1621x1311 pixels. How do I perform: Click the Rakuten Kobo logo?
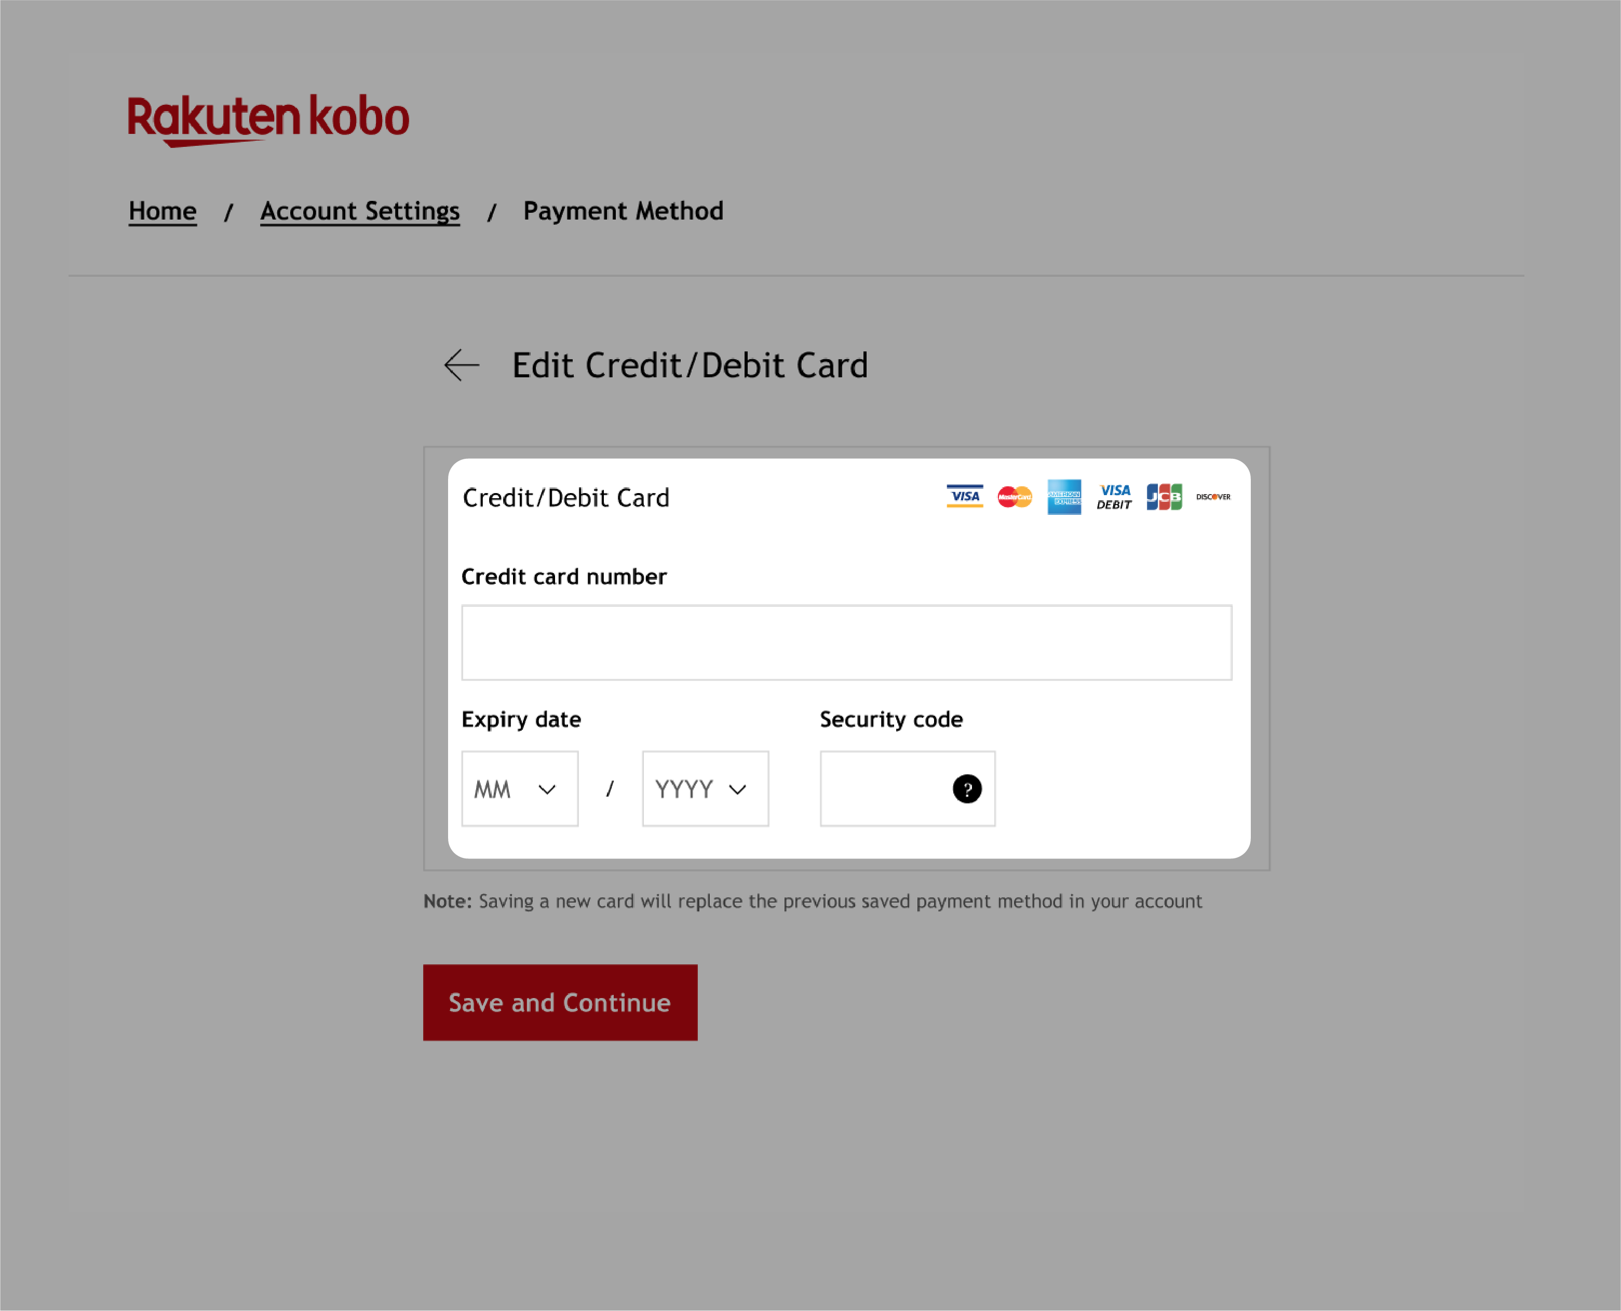tap(268, 119)
